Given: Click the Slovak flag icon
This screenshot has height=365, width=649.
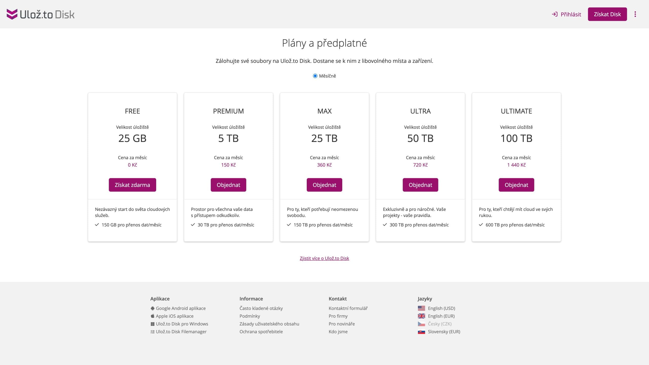Looking at the screenshot, I should click(x=421, y=332).
